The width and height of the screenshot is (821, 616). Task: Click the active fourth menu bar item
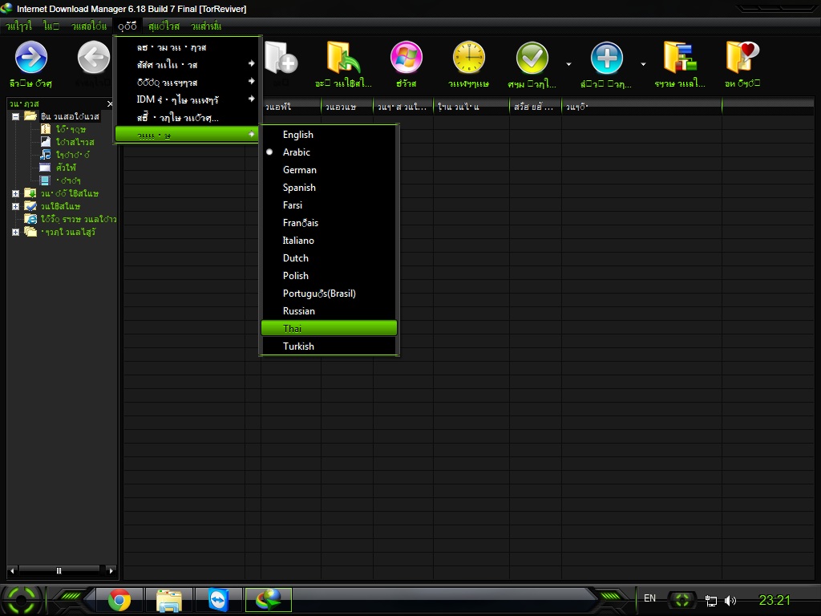click(127, 26)
